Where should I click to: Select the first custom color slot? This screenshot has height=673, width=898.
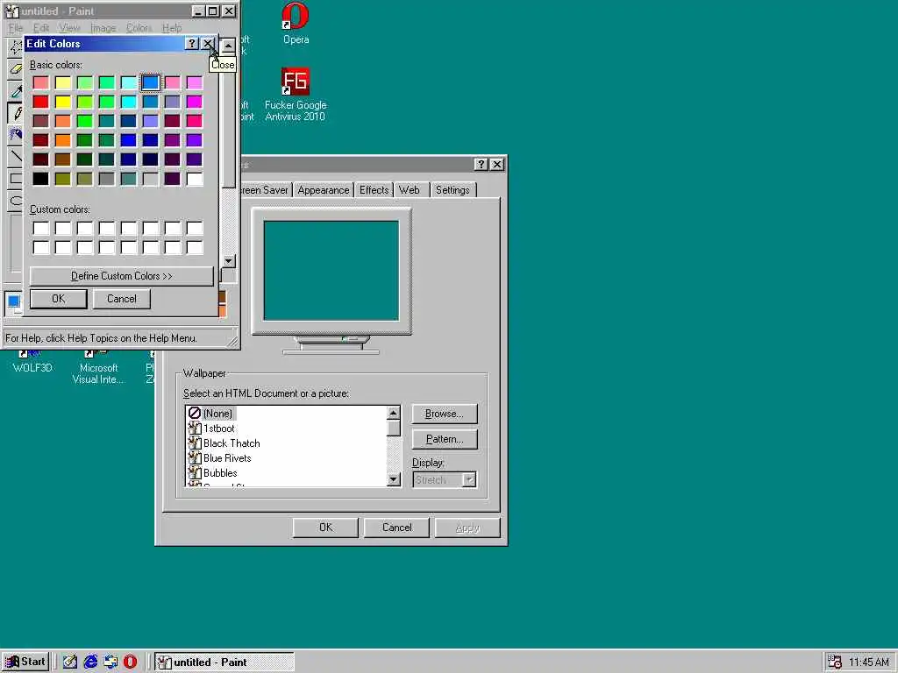[x=40, y=229]
